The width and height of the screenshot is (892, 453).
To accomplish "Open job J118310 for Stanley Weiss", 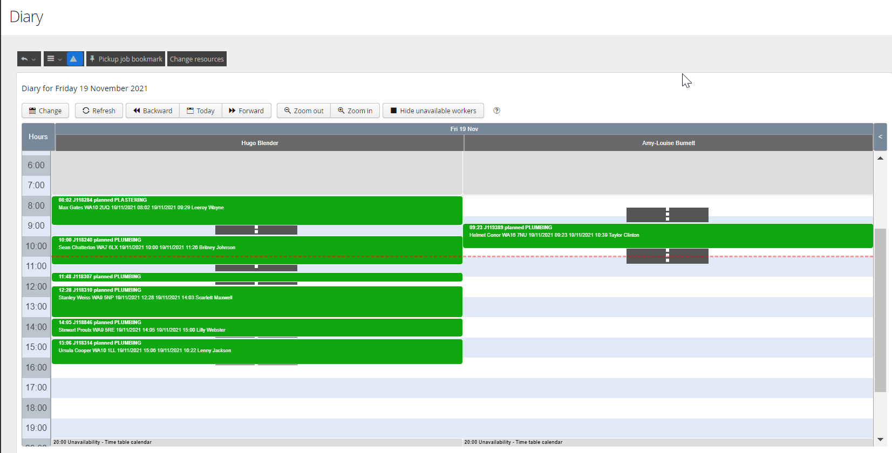I will pyautogui.click(x=257, y=301).
